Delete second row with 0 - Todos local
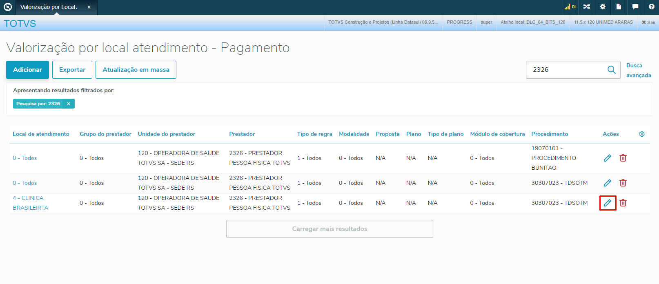The image size is (659, 284). click(623, 183)
